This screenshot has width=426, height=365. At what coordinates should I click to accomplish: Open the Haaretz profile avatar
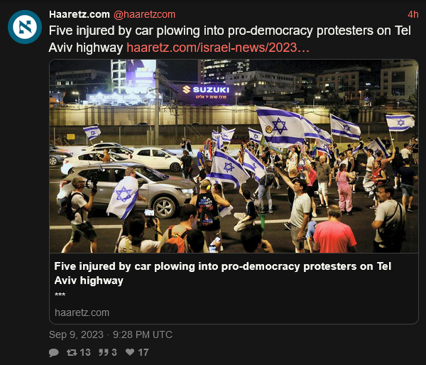pos(25,27)
